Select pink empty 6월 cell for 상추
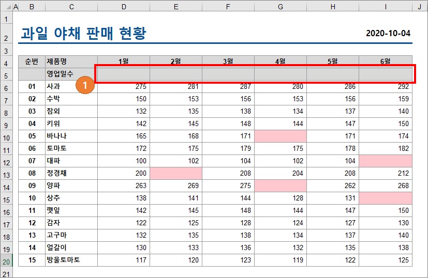The image size is (428, 278). (x=386, y=198)
